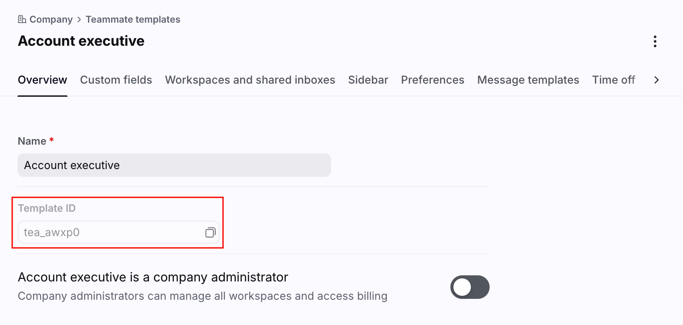The height and width of the screenshot is (325, 683).
Task: Click the Template ID text field
Action: pyautogui.click(x=109, y=233)
